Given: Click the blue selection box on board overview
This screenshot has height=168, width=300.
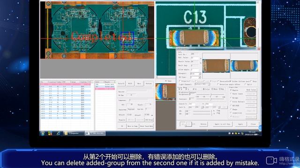Looking at the screenshot, I should tap(127, 39).
